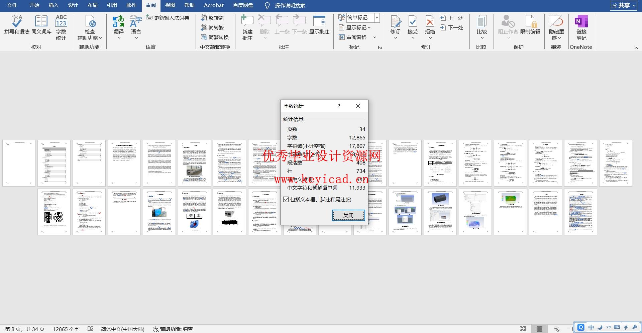Switch to read mode view icon
Viewport: 642px width, 333px height.
pyautogui.click(x=523, y=329)
